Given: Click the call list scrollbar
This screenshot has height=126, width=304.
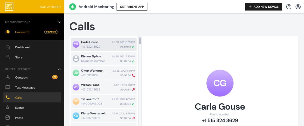Looking at the screenshot, I should click(140, 41).
